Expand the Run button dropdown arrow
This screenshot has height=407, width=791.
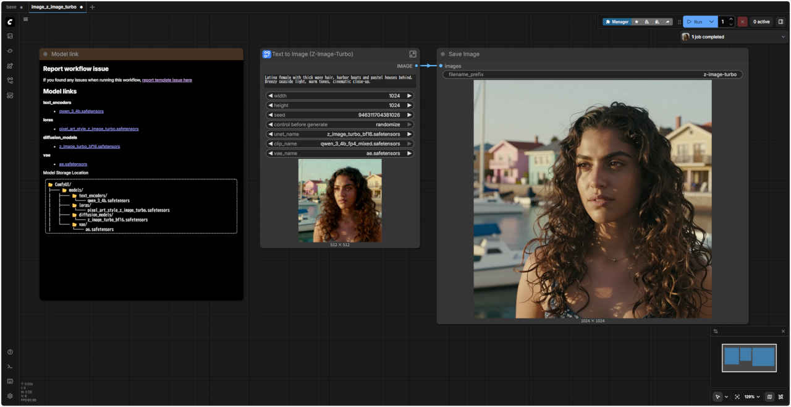pos(711,22)
